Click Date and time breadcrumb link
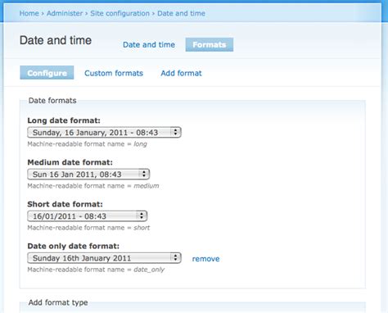Image resolution: width=388 pixels, height=313 pixels. click(x=181, y=13)
